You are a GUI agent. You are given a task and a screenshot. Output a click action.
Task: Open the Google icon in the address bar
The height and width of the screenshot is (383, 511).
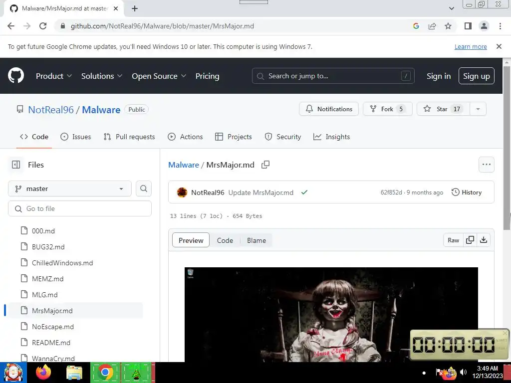click(416, 26)
